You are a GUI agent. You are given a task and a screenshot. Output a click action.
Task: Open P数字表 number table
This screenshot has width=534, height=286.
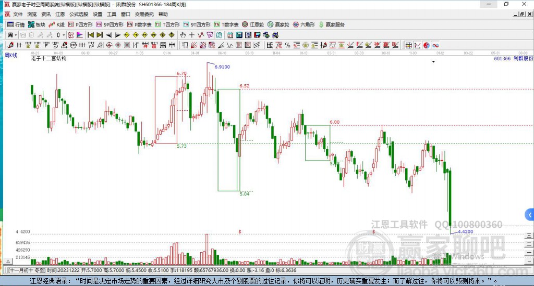[x=139, y=24]
